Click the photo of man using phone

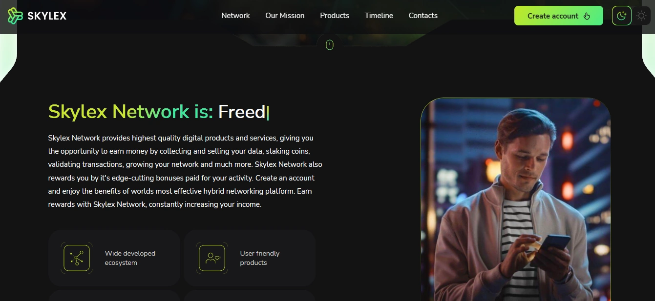click(516, 200)
